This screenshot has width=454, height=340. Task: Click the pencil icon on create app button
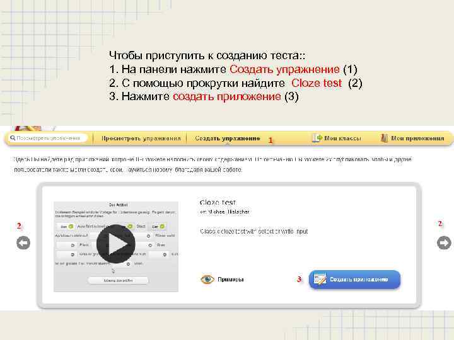coord(320,280)
